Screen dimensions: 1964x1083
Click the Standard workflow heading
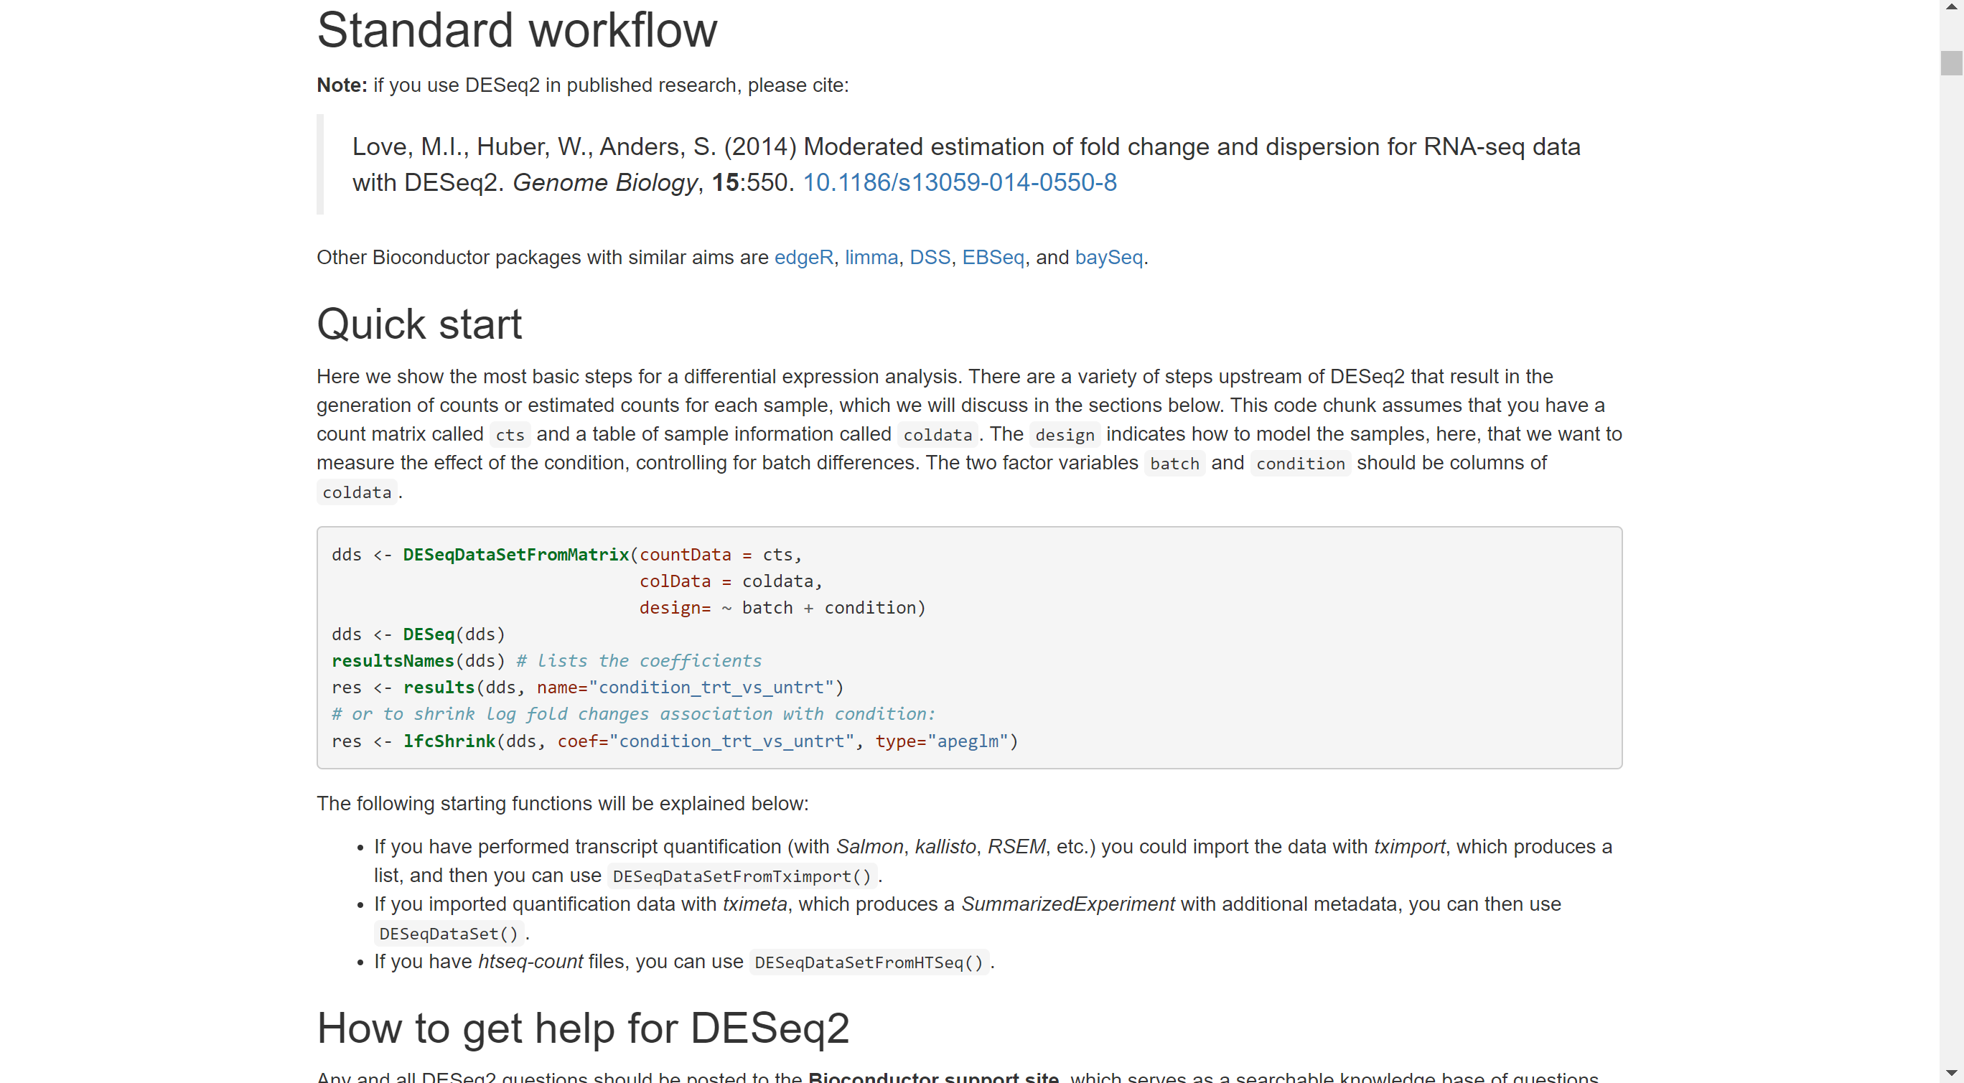517,30
